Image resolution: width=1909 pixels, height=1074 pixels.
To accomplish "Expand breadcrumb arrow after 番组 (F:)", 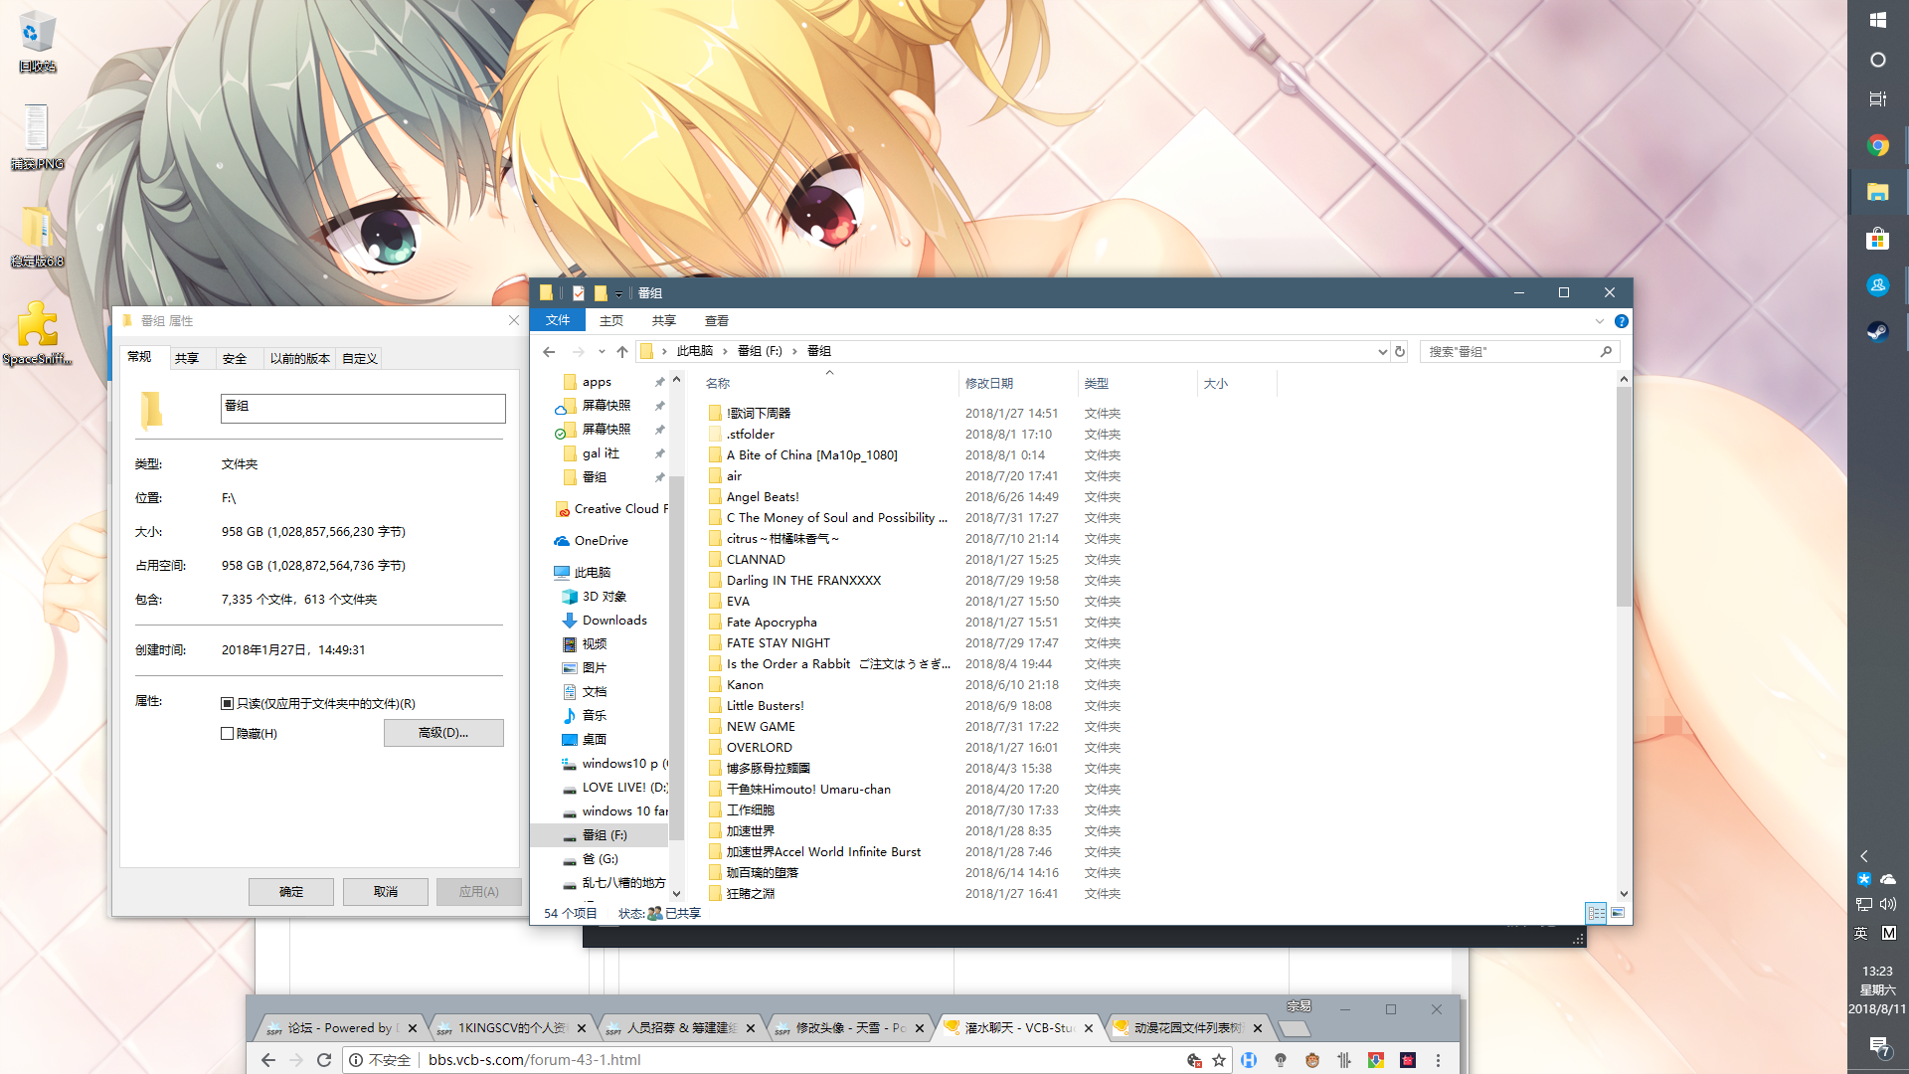I will (x=794, y=351).
